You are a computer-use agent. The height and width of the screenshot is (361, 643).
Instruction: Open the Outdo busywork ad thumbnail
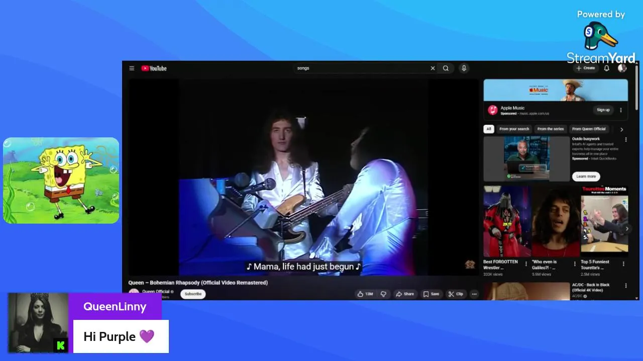pos(526,158)
